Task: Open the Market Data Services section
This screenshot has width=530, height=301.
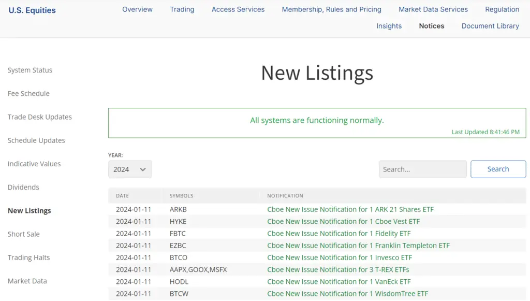Action: 433,9
